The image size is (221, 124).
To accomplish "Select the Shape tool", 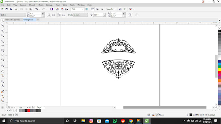I will (x=2, y=25).
